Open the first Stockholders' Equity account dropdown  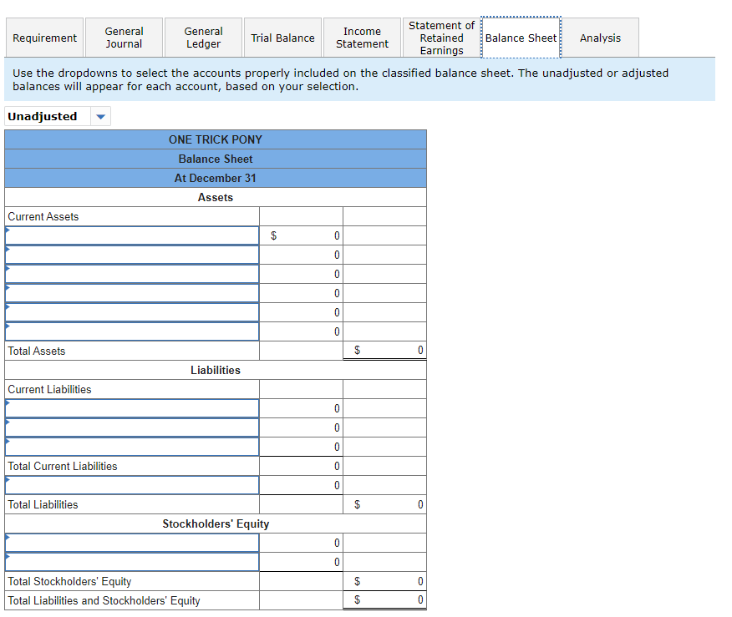[131, 543]
